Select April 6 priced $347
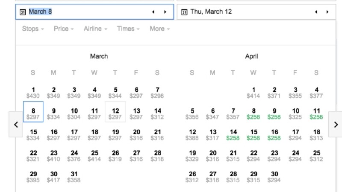 coord(212,114)
